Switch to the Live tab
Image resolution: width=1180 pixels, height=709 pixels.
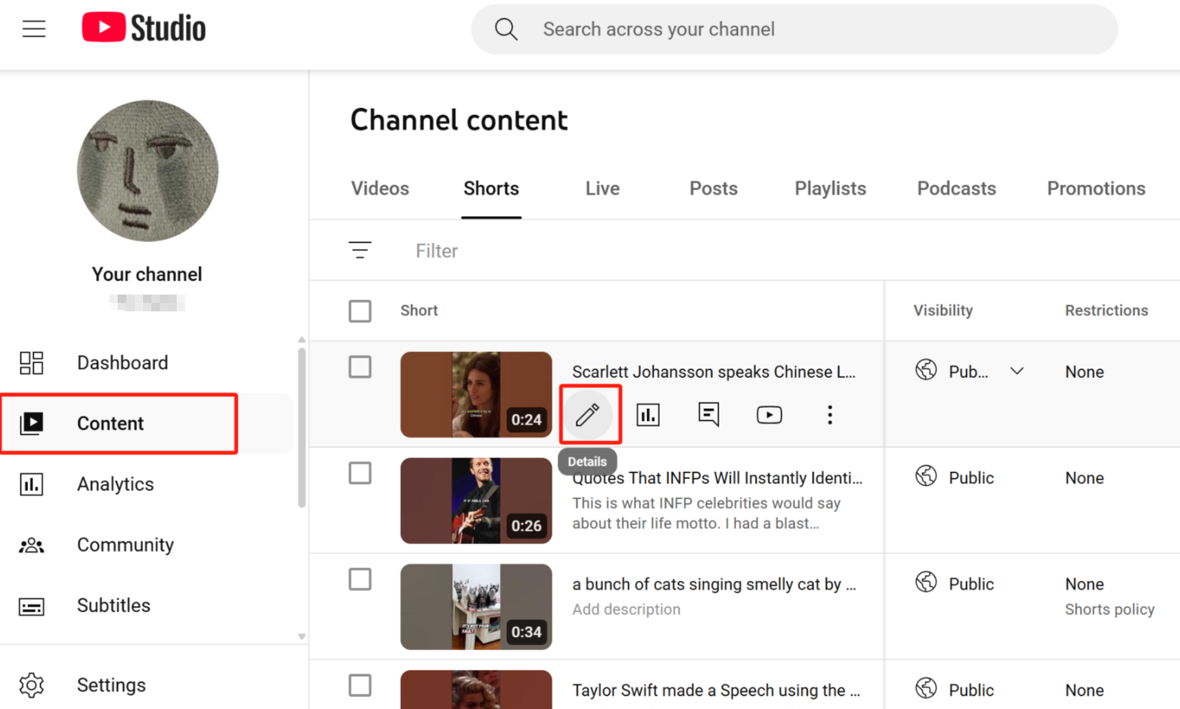tap(602, 189)
